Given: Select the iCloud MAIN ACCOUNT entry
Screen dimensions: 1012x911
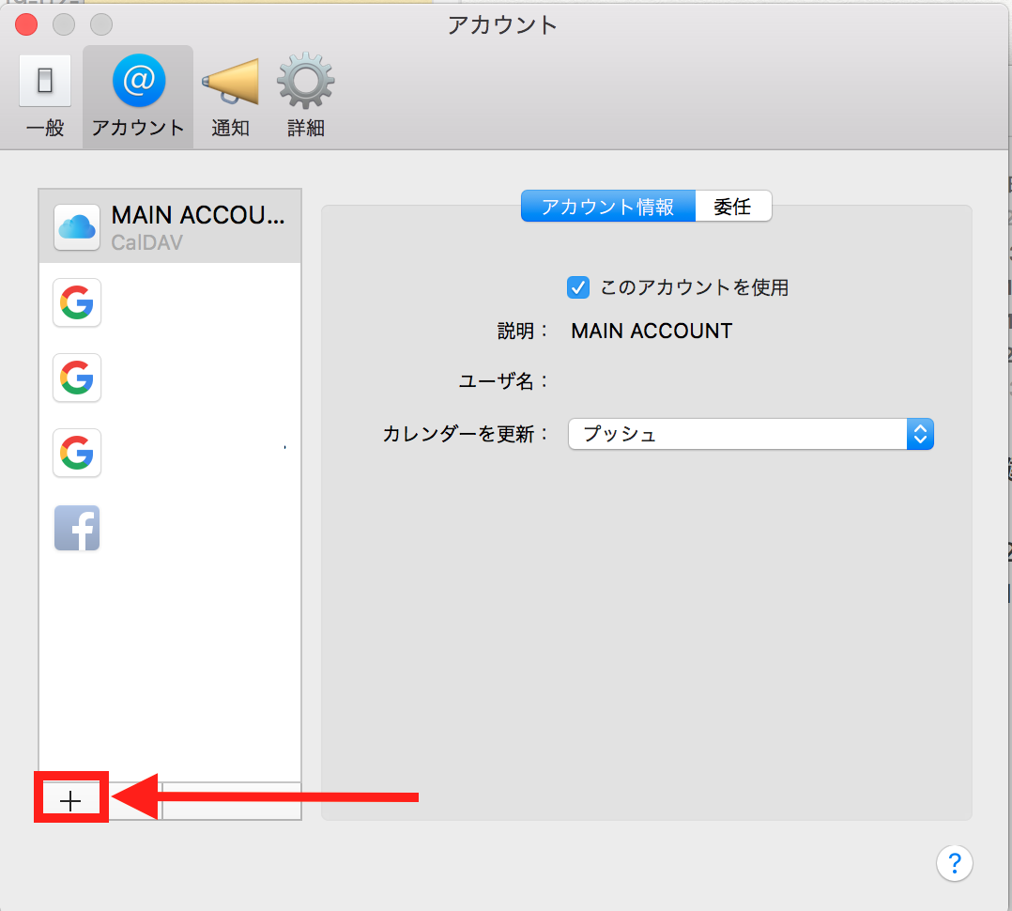Looking at the screenshot, I should pyautogui.click(x=169, y=225).
